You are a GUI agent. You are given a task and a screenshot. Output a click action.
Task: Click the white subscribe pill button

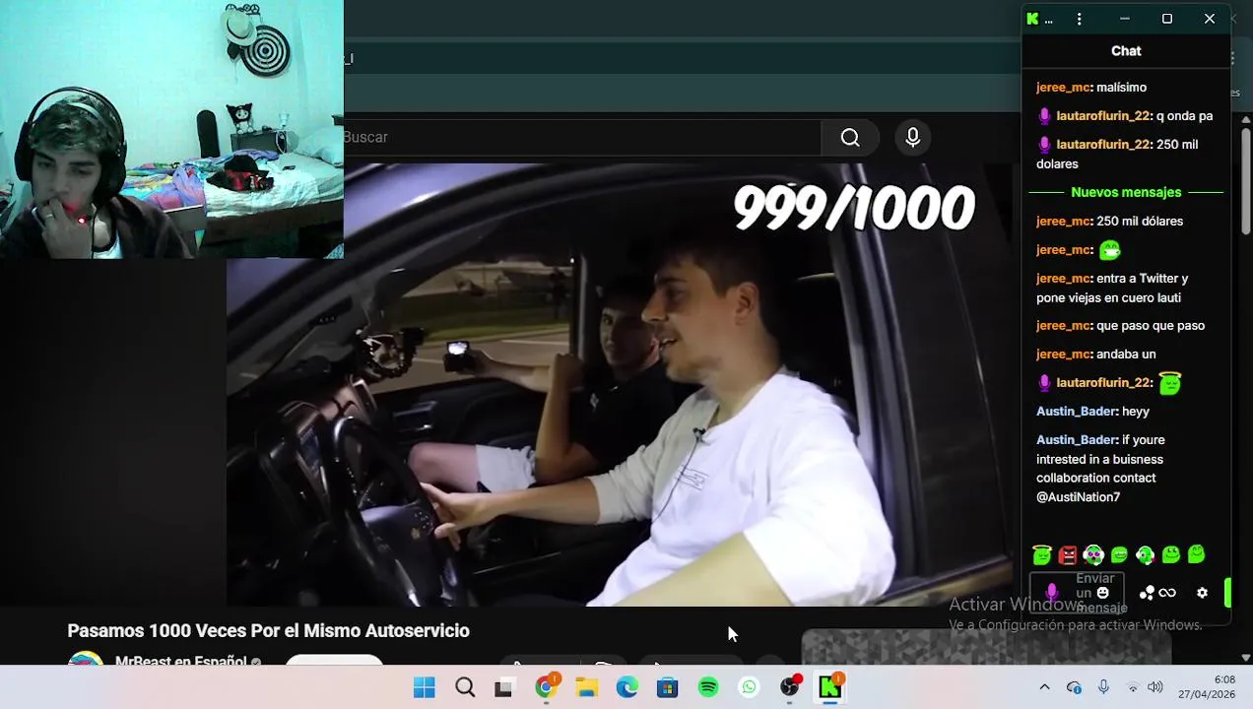pos(334,660)
